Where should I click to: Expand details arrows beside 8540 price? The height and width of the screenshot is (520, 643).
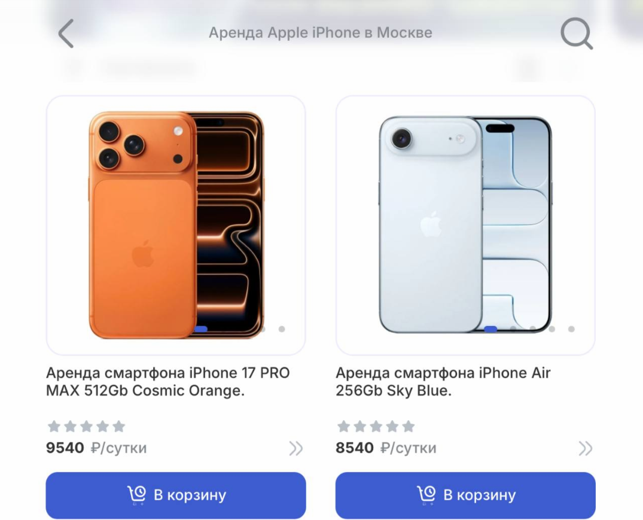[585, 448]
